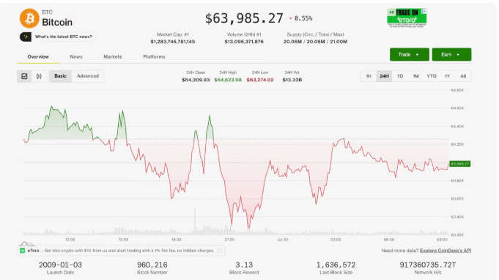Image resolution: width=499 pixels, height=280 pixels.
Task: Click the green 63,985.27 price marker
Action: coord(460,164)
